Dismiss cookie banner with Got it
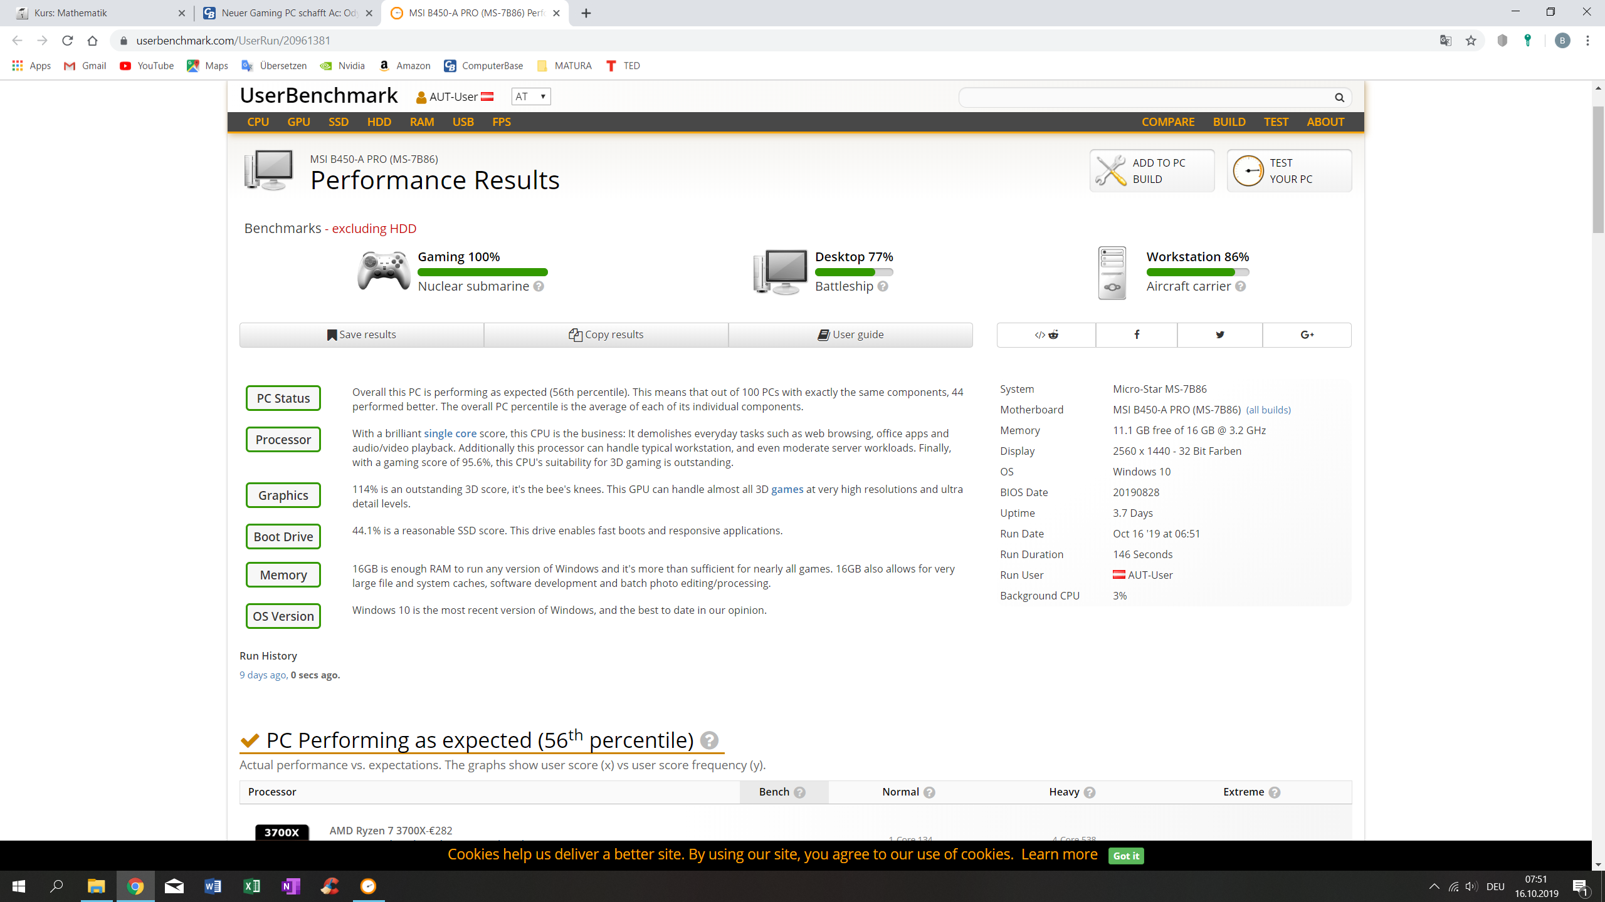The image size is (1605, 902). (1126, 856)
